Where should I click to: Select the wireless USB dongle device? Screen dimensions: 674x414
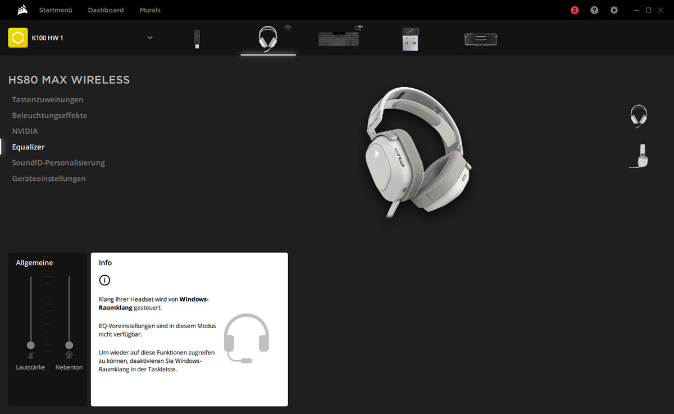(x=197, y=39)
